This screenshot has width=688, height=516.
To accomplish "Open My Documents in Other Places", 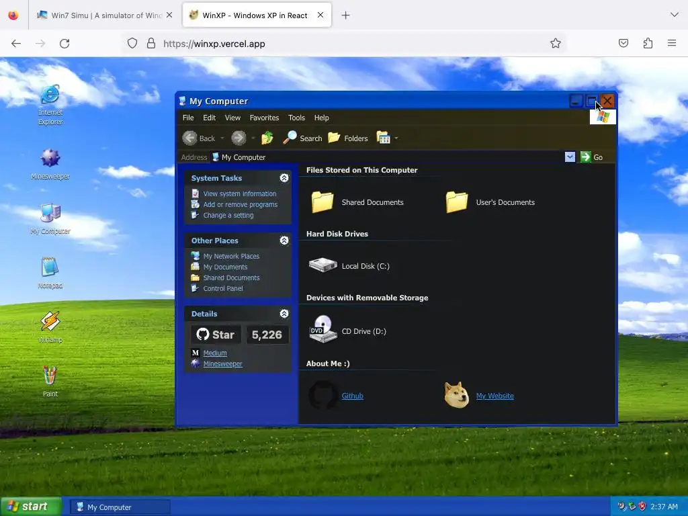I will pyautogui.click(x=225, y=267).
